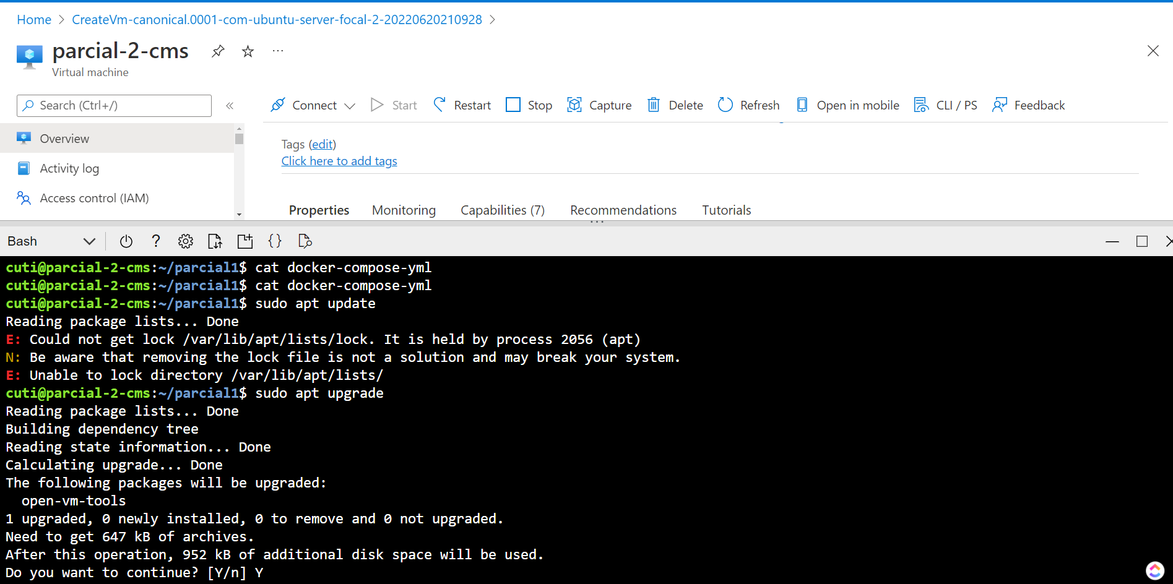The image size is (1173, 584).
Task: Collapse the left navigation menu
Action: pyautogui.click(x=230, y=106)
